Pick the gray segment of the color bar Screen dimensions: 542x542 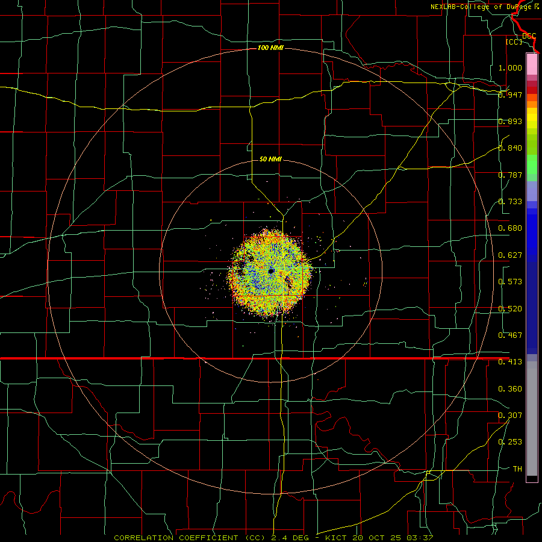coord(532,419)
